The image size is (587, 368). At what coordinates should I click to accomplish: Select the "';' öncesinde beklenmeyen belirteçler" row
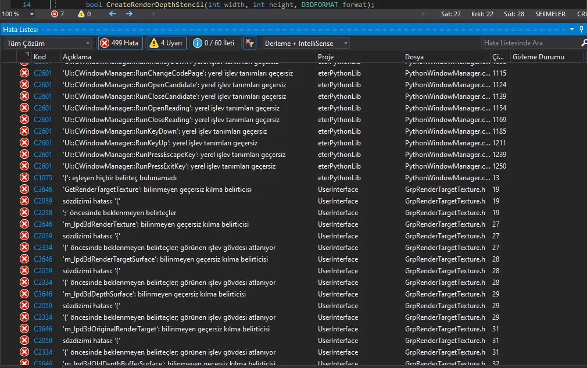[x=119, y=213]
